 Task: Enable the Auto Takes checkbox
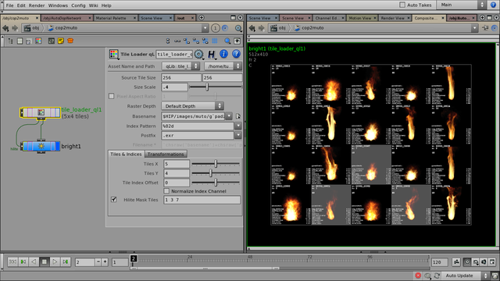pyautogui.click(x=402, y=5)
